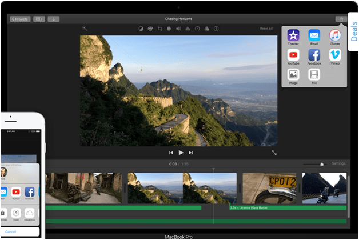Open noise reduction and equalizer icon

click(x=188, y=29)
